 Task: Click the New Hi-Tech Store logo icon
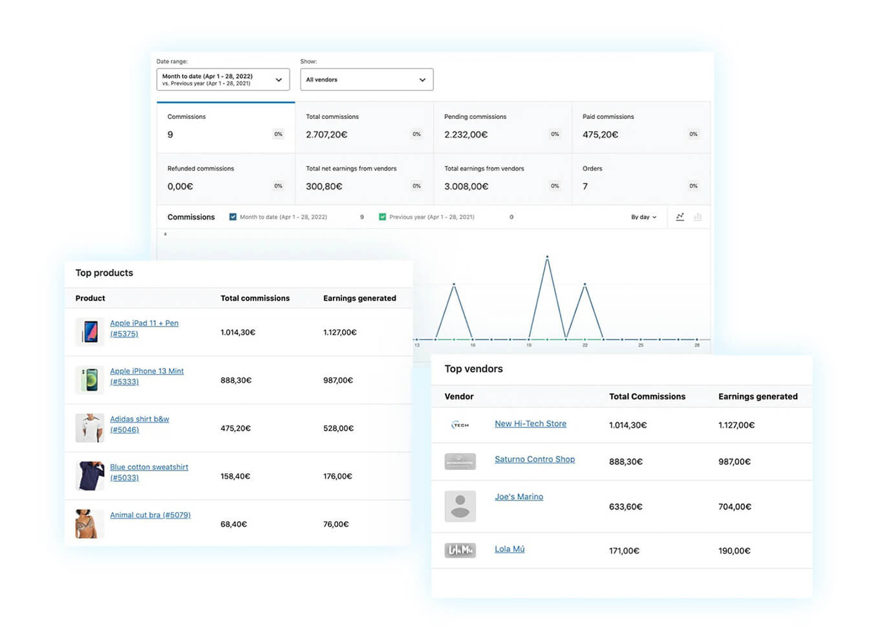click(x=460, y=425)
